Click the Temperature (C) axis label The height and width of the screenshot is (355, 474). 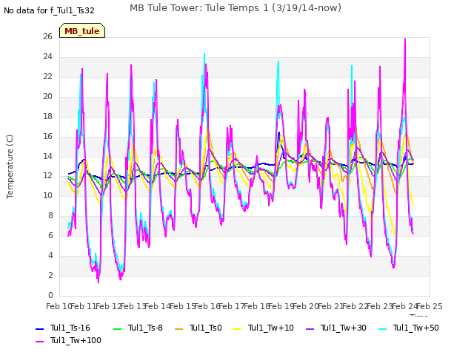(10, 166)
